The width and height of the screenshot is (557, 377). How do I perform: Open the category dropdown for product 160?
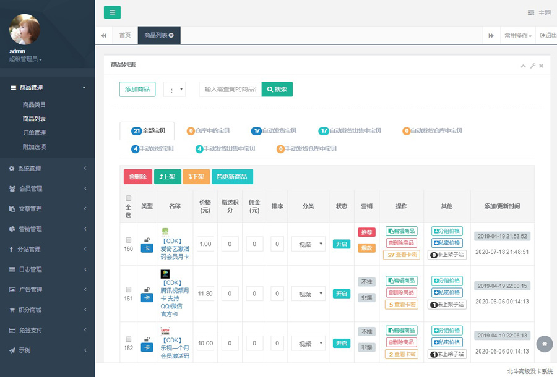pyautogui.click(x=308, y=244)
